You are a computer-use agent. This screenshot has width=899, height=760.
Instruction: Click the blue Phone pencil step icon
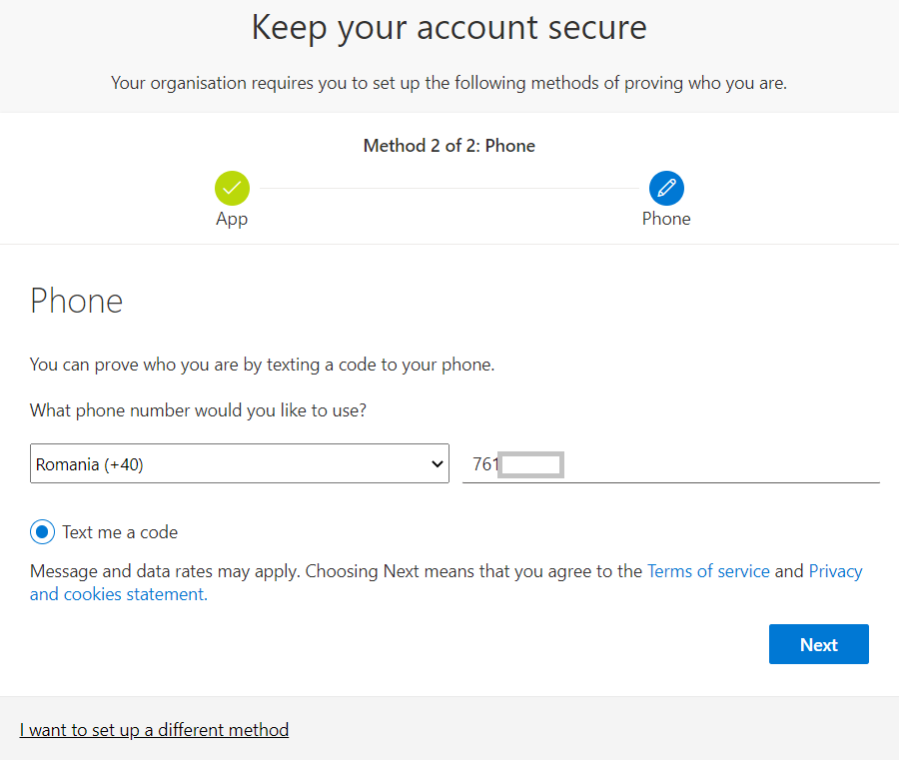click(x=666, y=188)
